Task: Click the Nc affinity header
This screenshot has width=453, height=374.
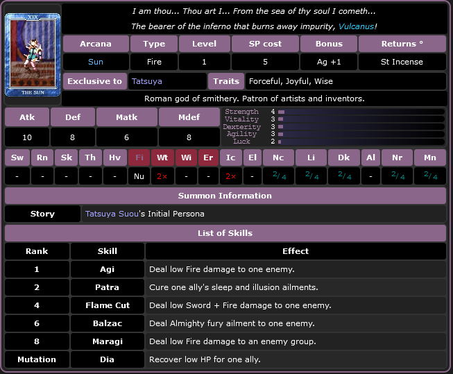Action: point(278,158)
